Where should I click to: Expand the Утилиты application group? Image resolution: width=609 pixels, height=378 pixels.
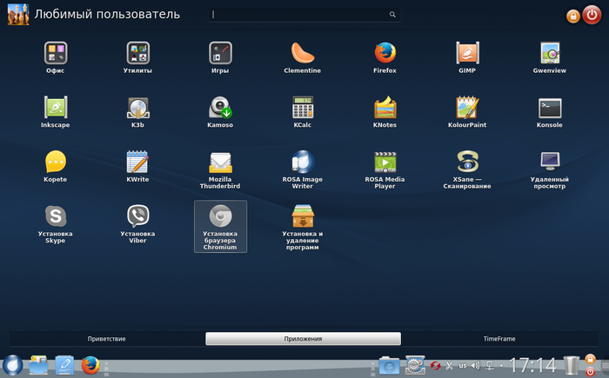pos(137,54)
